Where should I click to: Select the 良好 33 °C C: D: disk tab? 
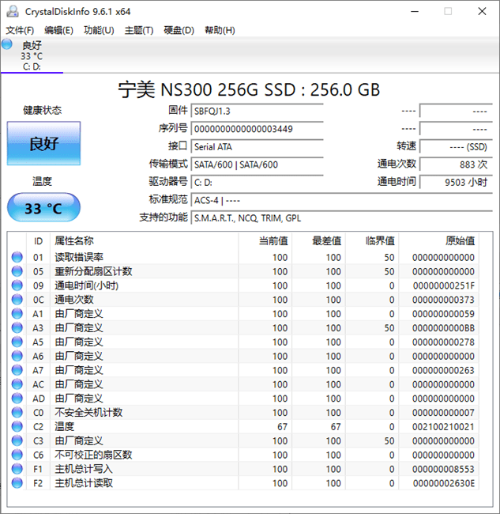[32, 55]
